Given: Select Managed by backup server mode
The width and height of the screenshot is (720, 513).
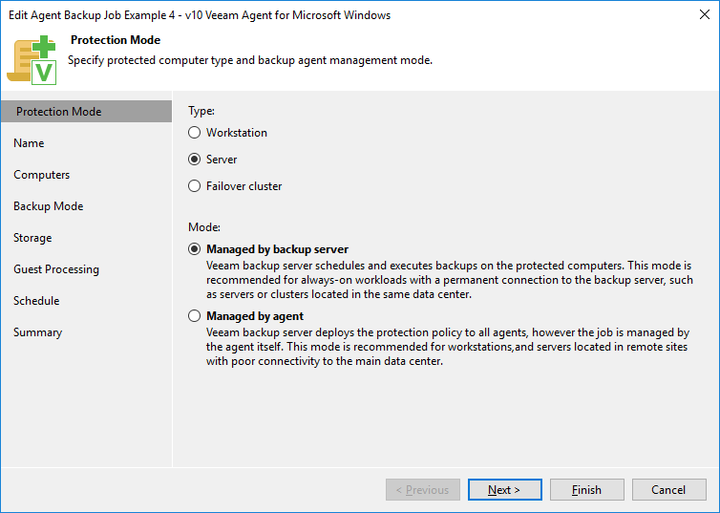Looking at the screenshot, I should (194, 249).
